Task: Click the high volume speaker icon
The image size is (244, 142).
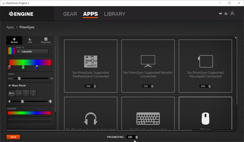Action: point(50,101)
